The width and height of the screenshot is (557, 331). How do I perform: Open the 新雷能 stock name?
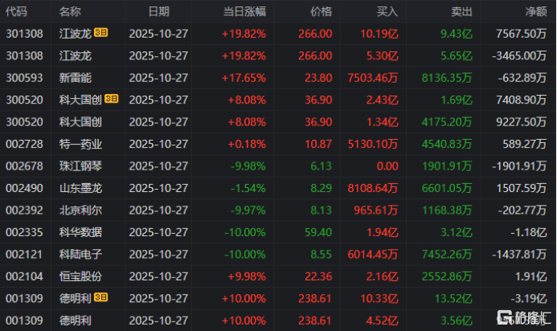point(76,78)
